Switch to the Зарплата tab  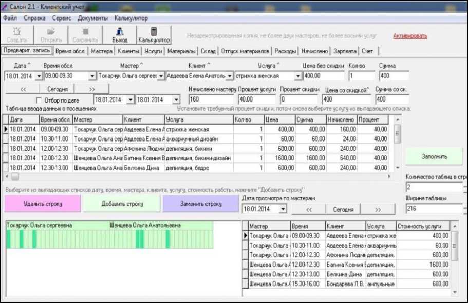click(x=345, y=51)
